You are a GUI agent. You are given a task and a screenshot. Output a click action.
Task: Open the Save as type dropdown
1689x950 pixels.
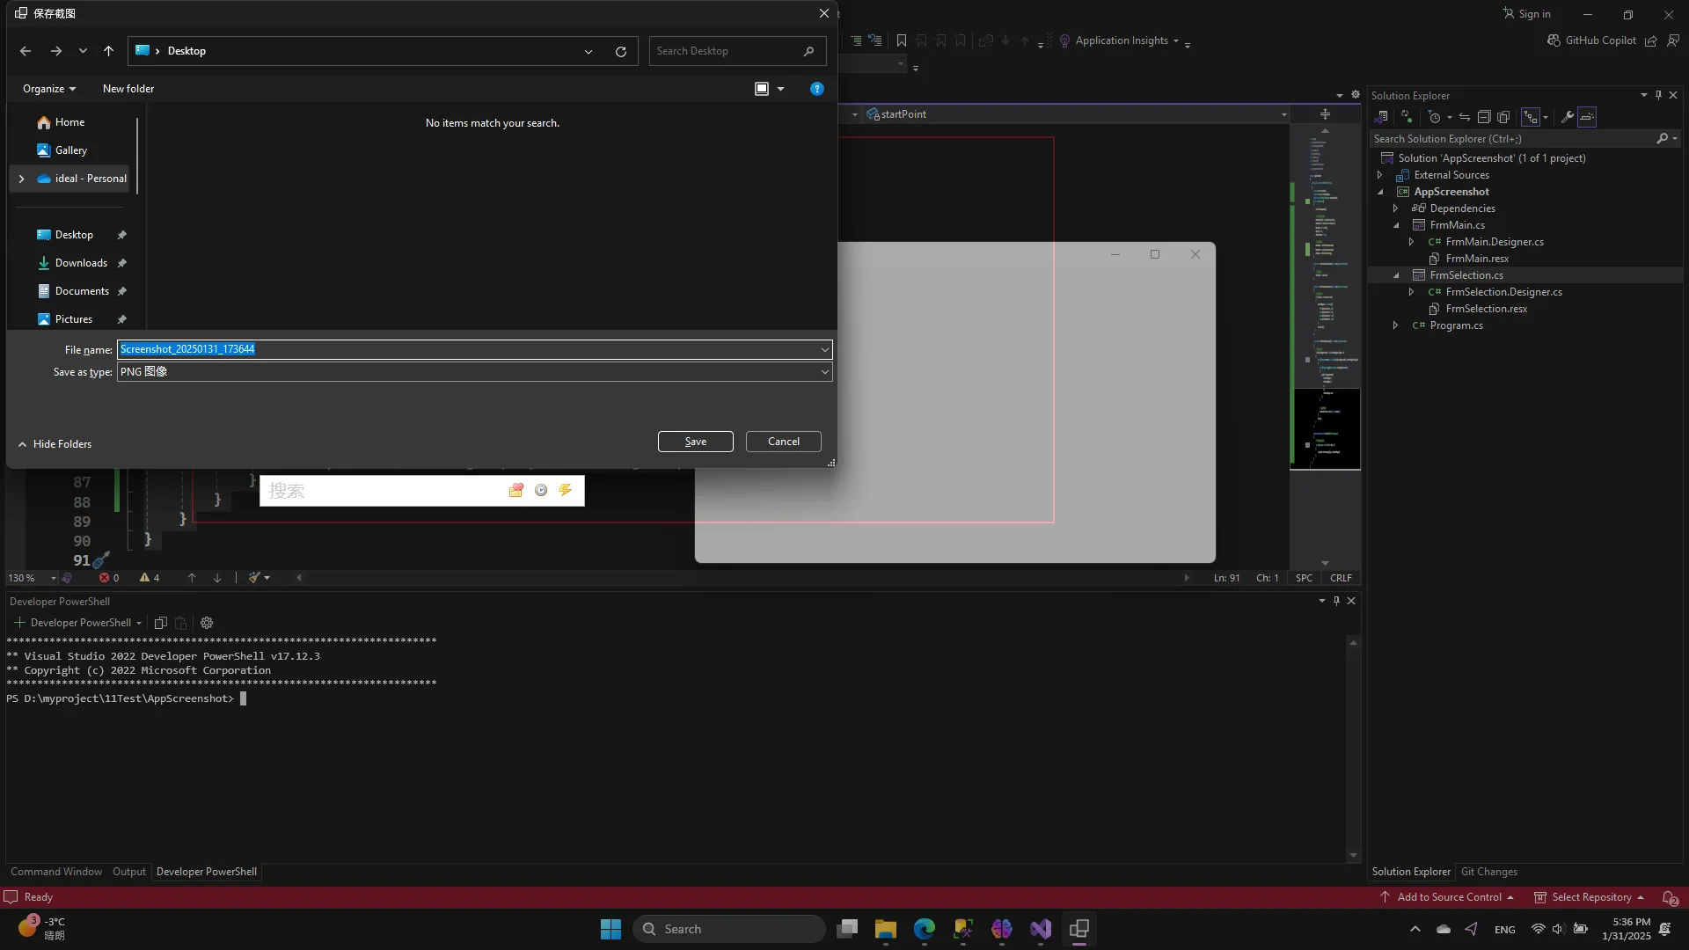tap(824, 372)
